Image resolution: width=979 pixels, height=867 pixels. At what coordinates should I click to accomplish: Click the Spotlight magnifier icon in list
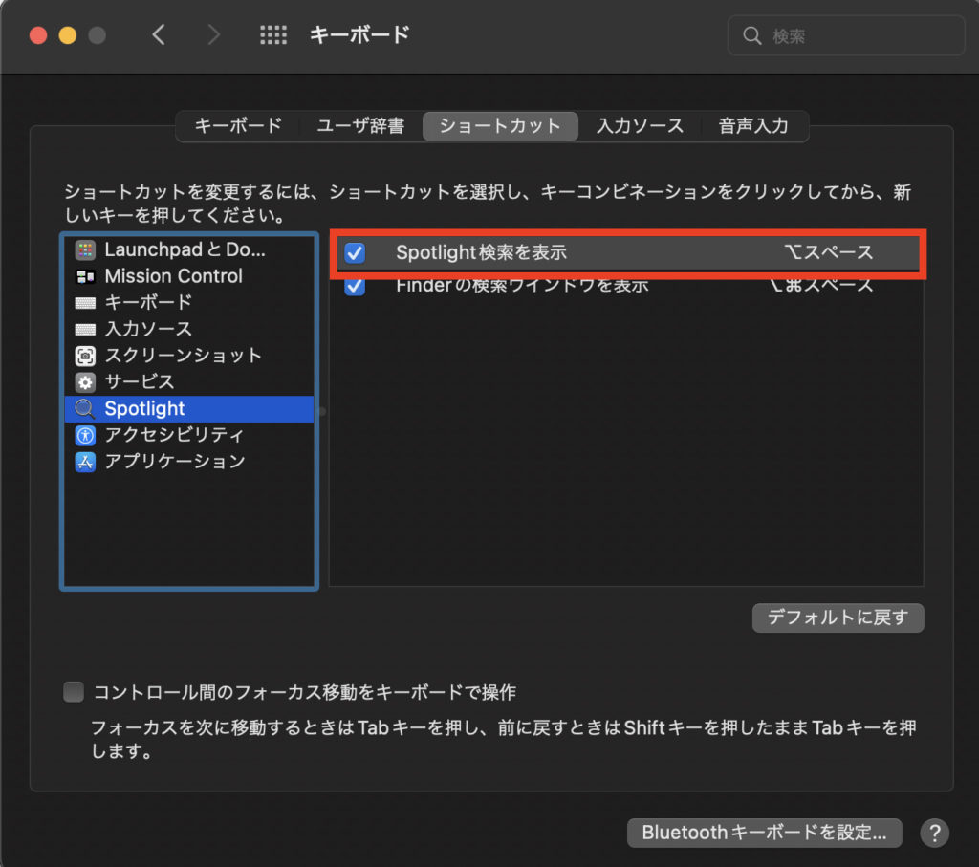pyautogui.click(x=85, y=409)
